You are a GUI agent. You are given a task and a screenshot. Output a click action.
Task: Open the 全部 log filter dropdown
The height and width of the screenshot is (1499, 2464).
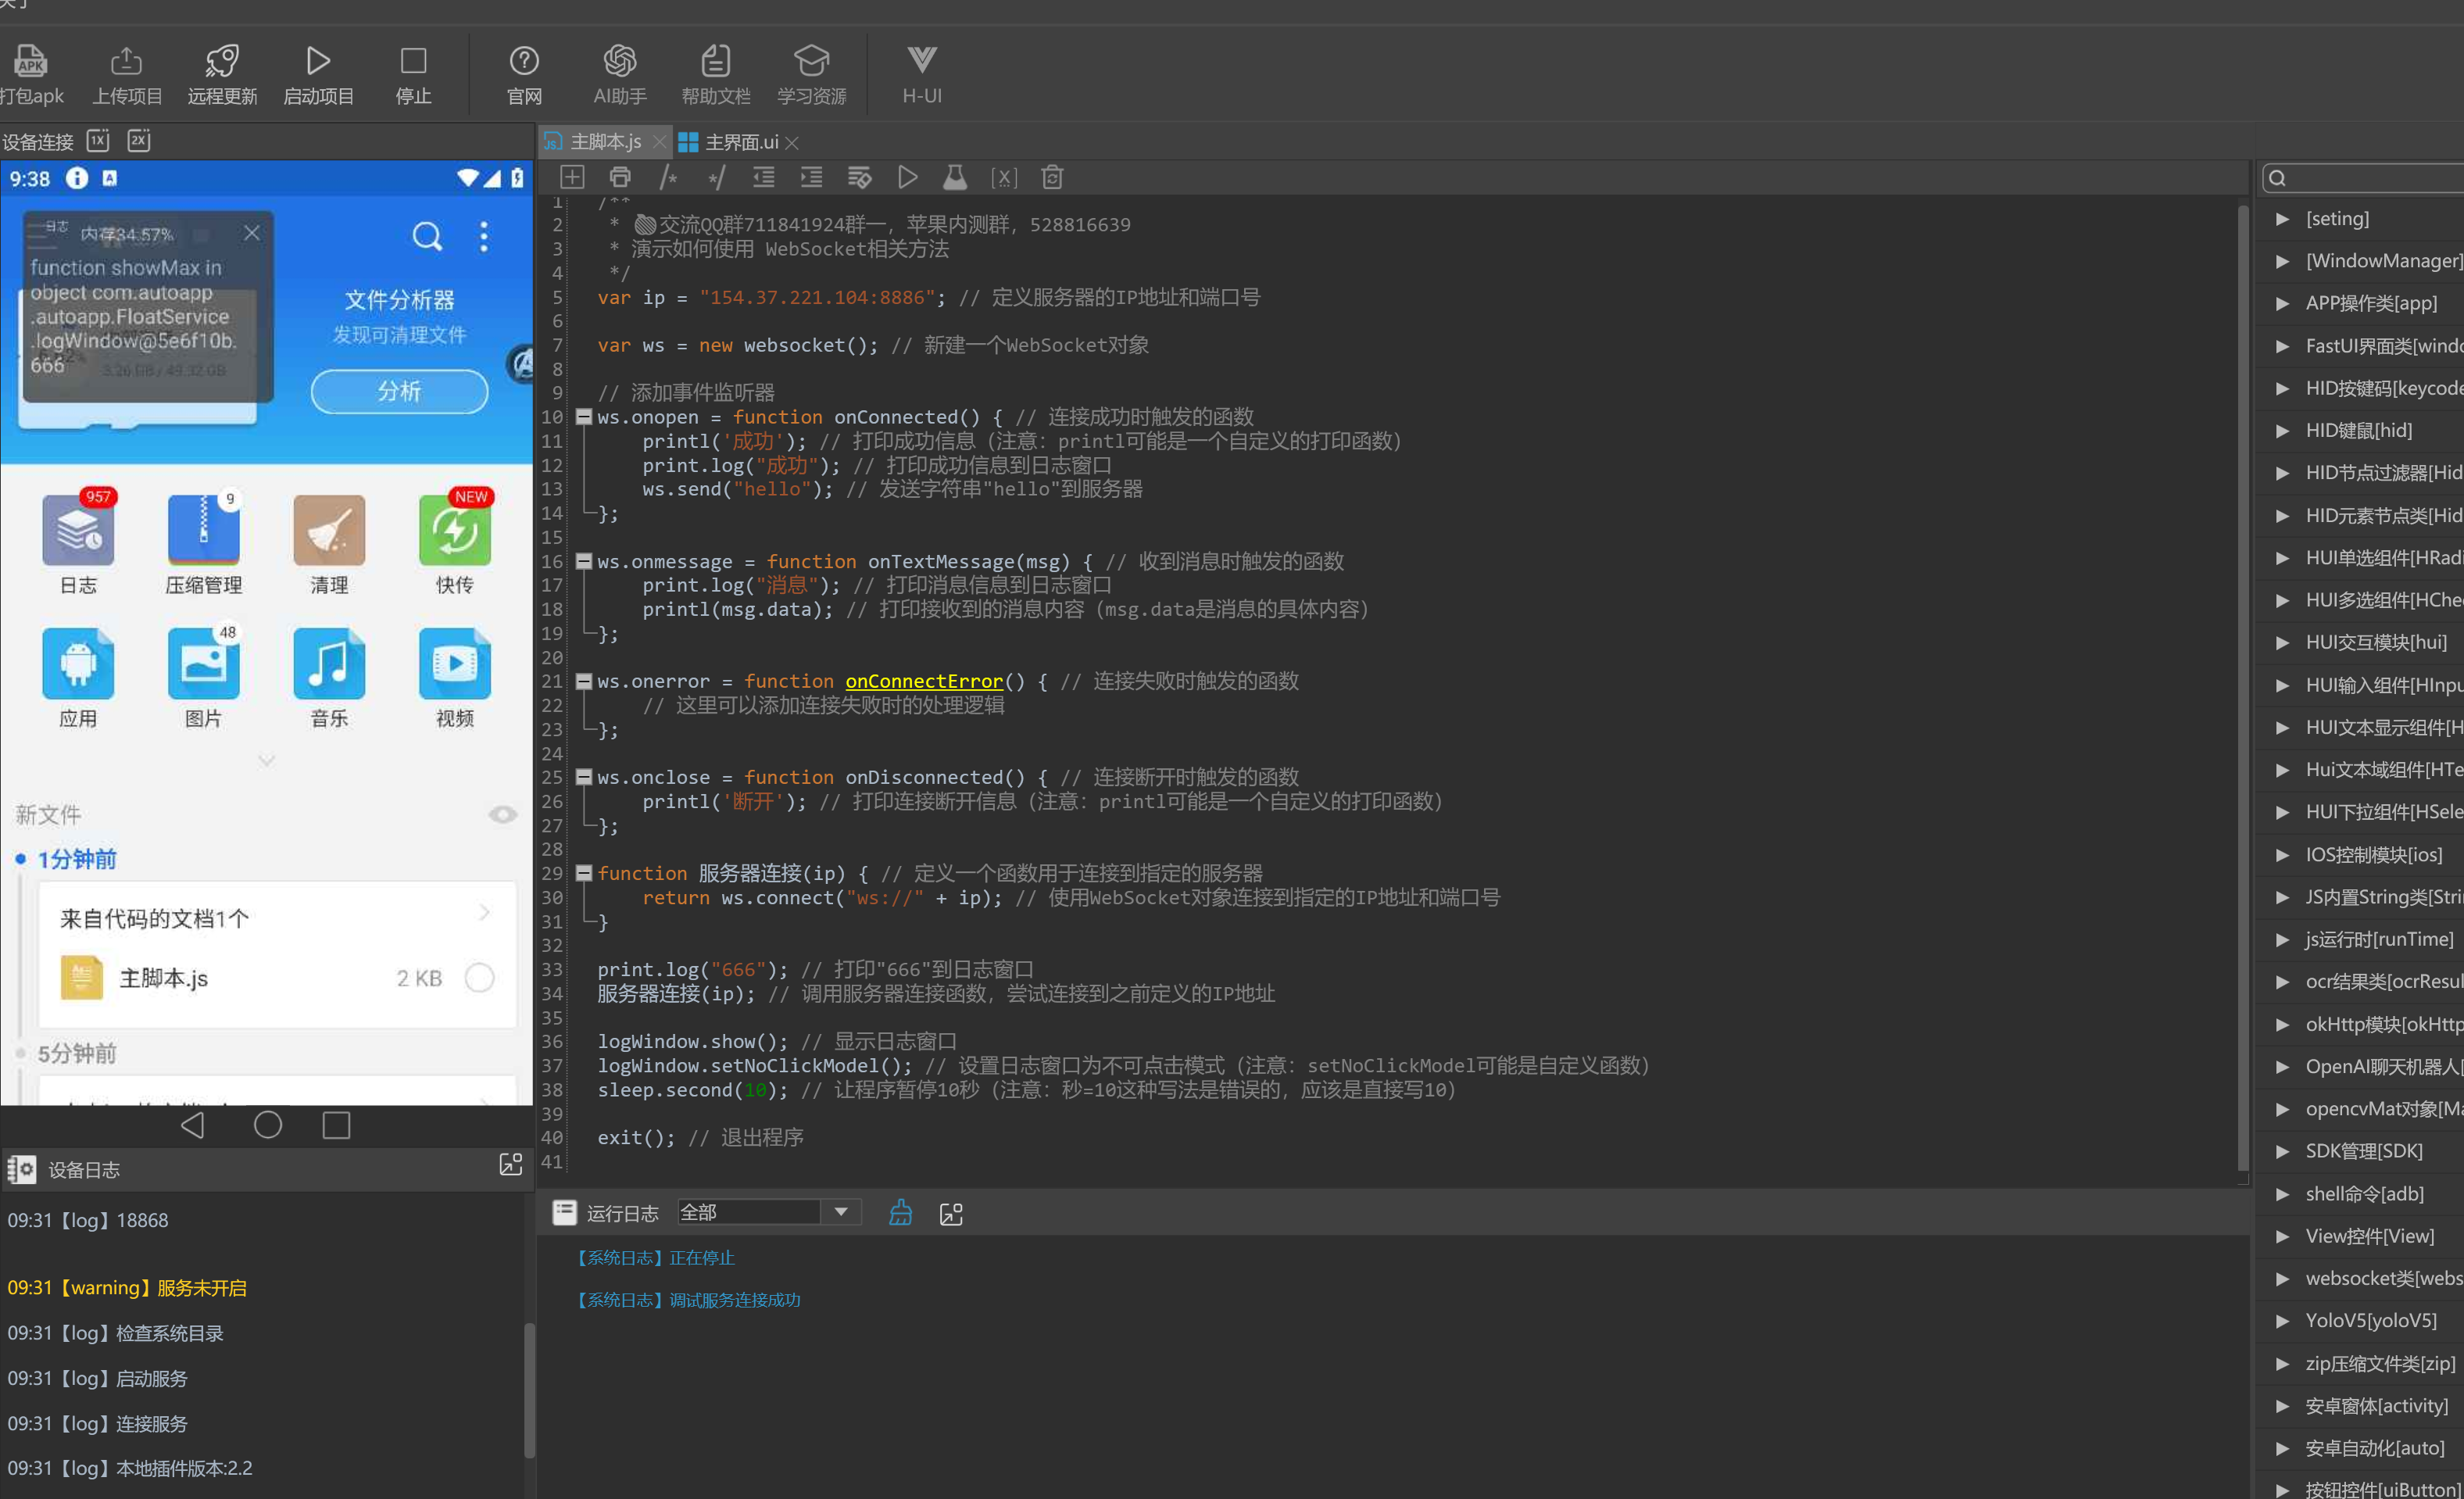coord(840,1212)
